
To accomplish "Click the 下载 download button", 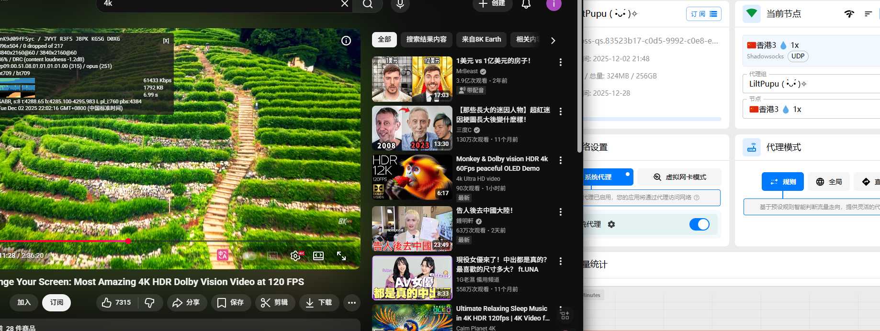I will pyautogui.click(x=319, y=302).
